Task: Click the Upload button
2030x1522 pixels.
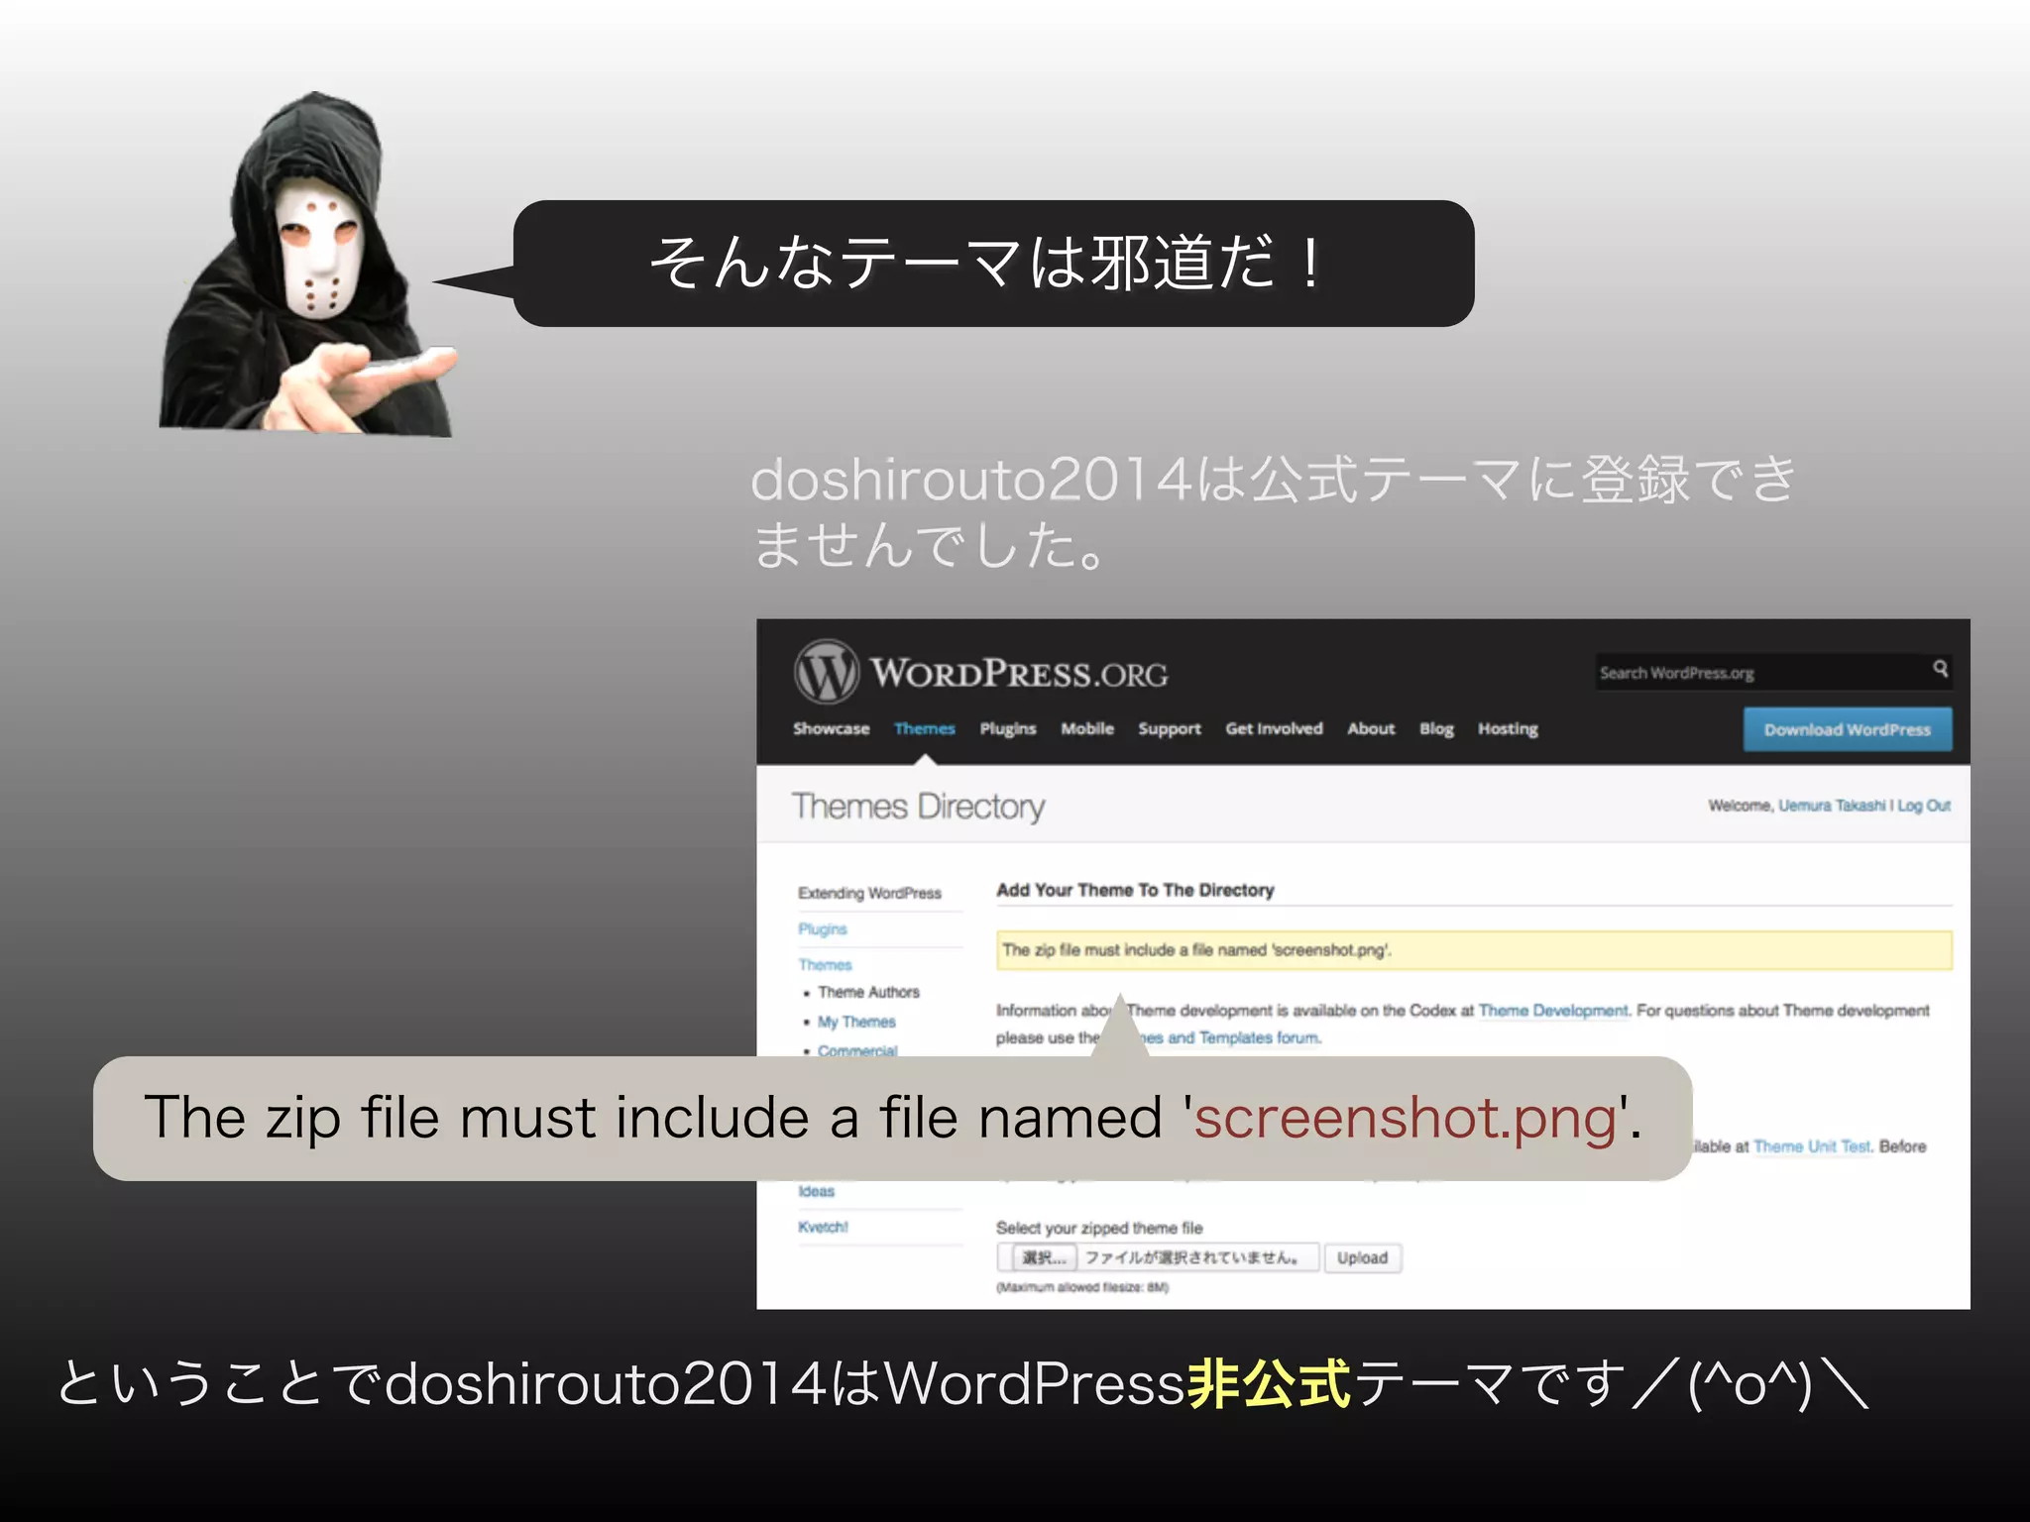Action: (1362, 1257)
